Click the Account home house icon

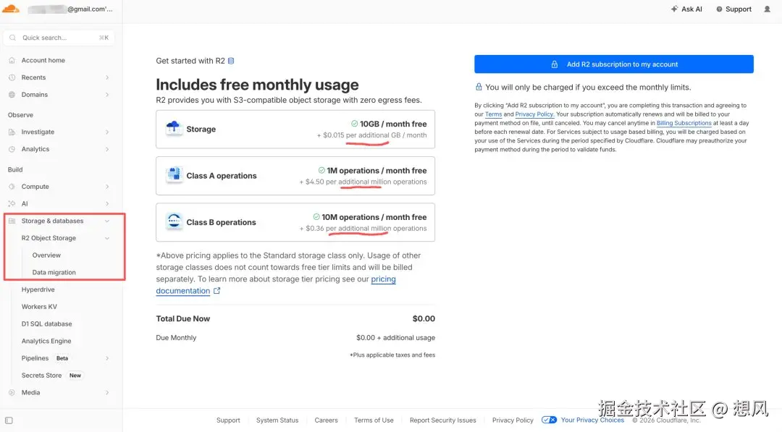pos(12,60)
